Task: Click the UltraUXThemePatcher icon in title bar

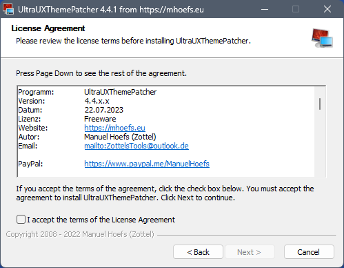Action: pos(8,9)
